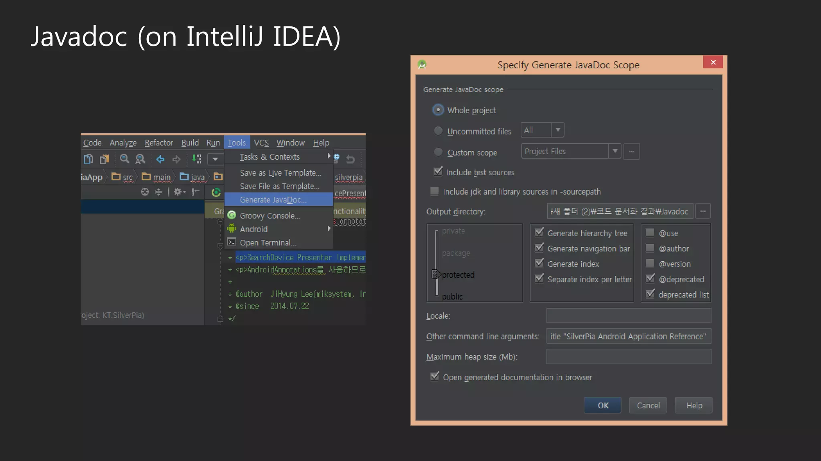Screen dimensions: 821x461
Task: Enable the @version checkbox
Action: pyautogui.click(x=650, y=263)
